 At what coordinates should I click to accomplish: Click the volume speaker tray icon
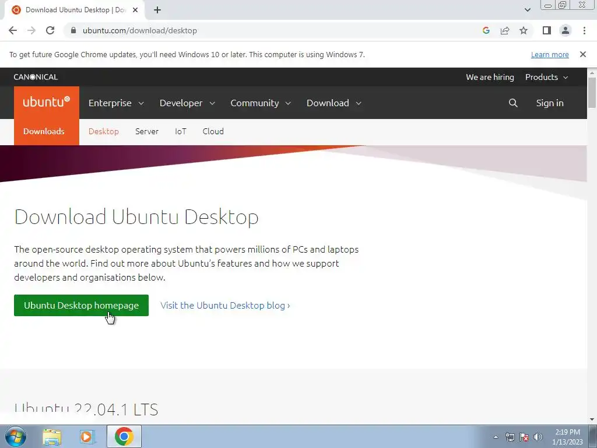(x=538, y=437)
